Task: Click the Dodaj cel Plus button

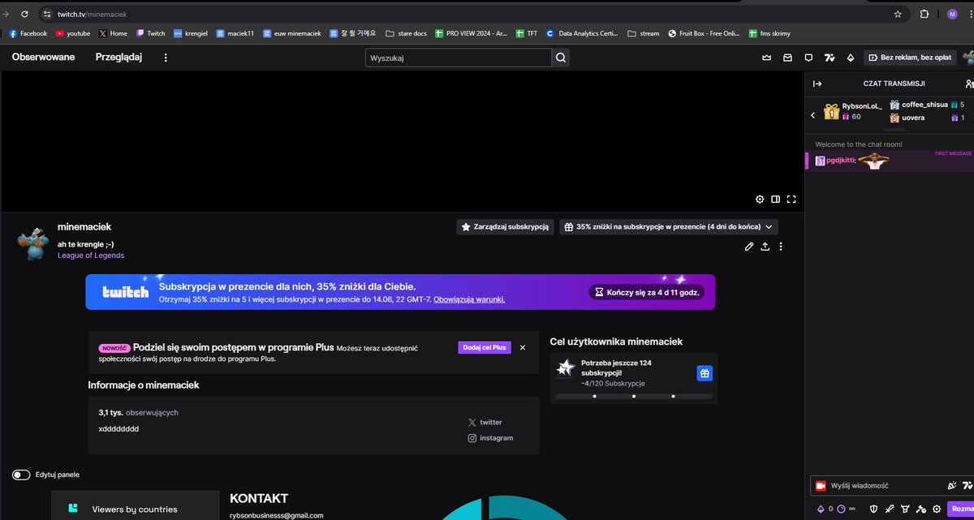Action: [485, 347]
